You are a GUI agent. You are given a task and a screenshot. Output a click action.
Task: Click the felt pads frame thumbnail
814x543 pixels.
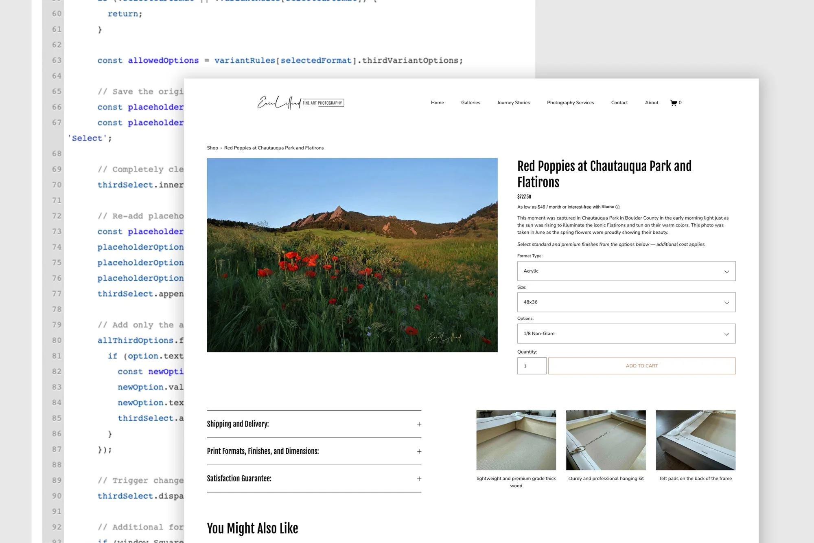[x=695, y=440]
